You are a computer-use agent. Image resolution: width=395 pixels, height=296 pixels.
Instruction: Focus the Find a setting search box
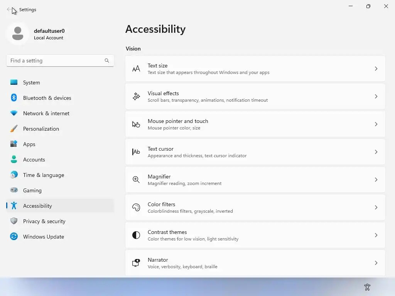(x=56, y=61)
